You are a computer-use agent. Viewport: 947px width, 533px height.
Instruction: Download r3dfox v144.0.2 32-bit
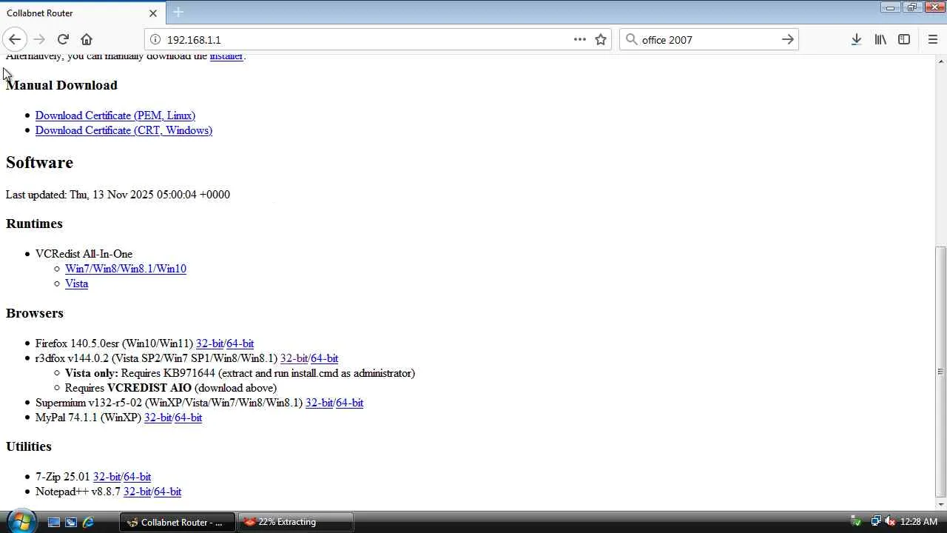point(294,358)
